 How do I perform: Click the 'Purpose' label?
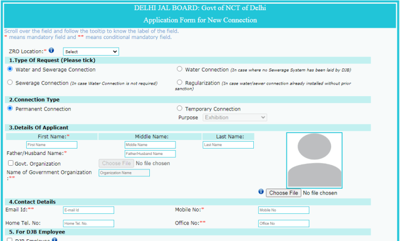click(x=188, y=118)
